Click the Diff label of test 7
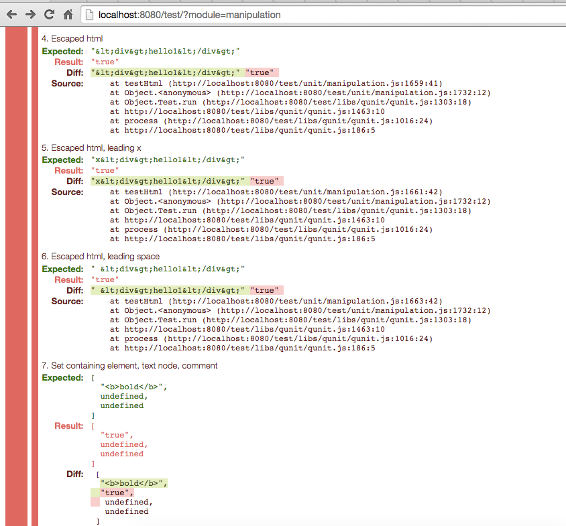 point(74,474)
